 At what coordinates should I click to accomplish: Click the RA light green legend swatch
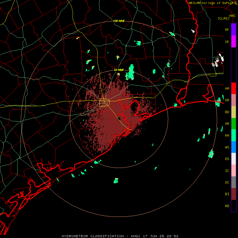pos(234,135)
